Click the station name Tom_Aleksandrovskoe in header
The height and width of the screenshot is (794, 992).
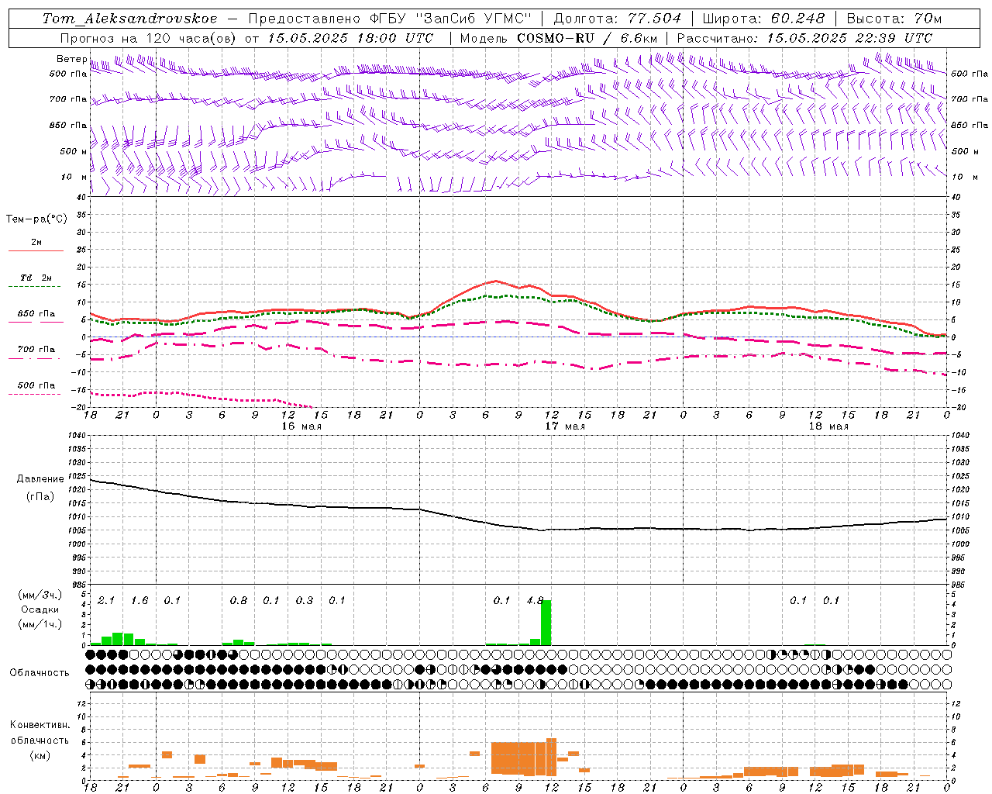(130, 19)
